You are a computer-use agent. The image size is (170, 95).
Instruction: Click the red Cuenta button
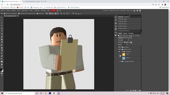[53, 11]
